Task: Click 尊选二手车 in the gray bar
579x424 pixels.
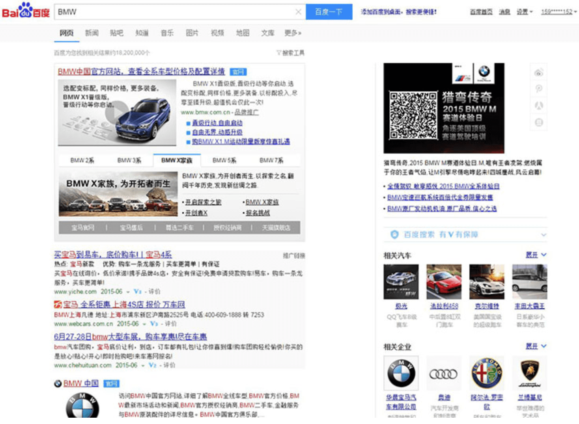Action: point(179,228)
